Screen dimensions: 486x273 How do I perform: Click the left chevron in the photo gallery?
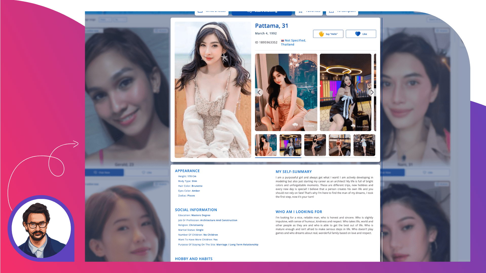[259, 92]
